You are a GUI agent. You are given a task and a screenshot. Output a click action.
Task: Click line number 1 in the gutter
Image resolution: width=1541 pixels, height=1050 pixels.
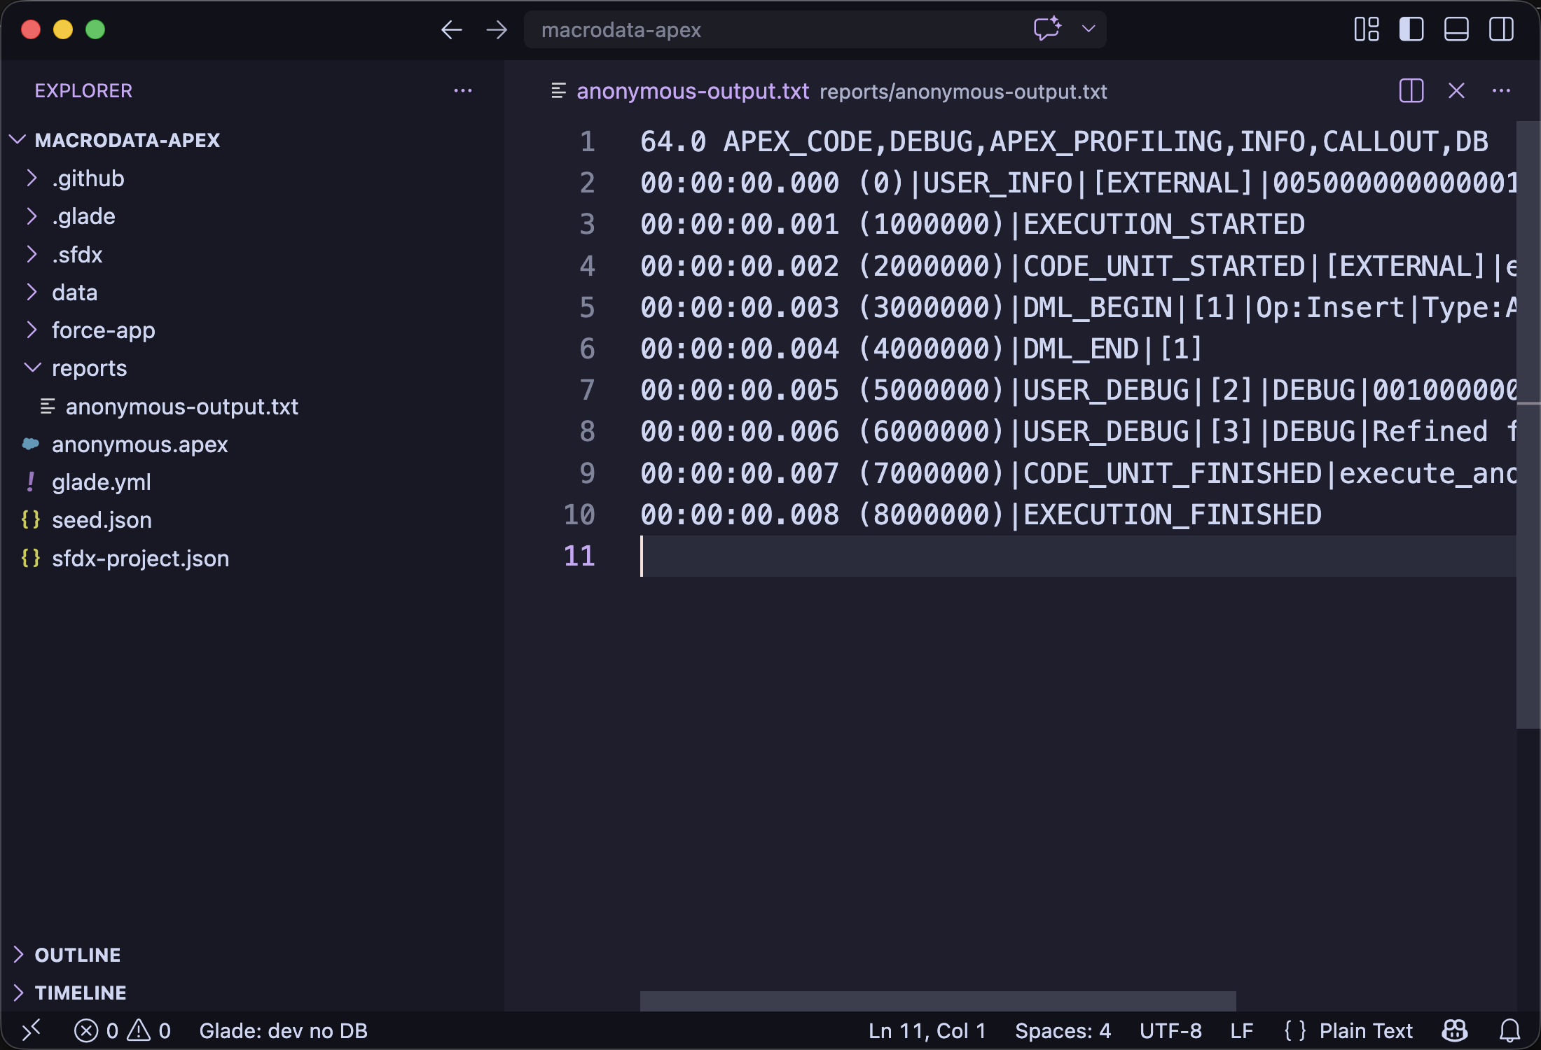click(587, 141)
